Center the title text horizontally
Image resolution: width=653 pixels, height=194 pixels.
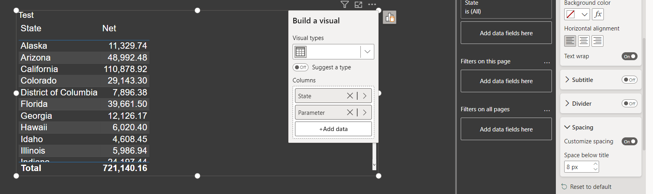point(584,41)
